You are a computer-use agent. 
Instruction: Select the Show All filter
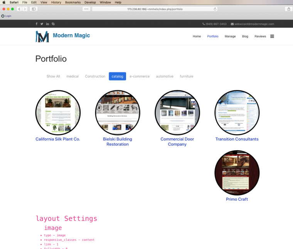click(53, 76)
